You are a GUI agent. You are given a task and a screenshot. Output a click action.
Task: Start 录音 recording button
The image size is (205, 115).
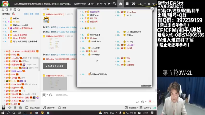[x=62, y=108]
